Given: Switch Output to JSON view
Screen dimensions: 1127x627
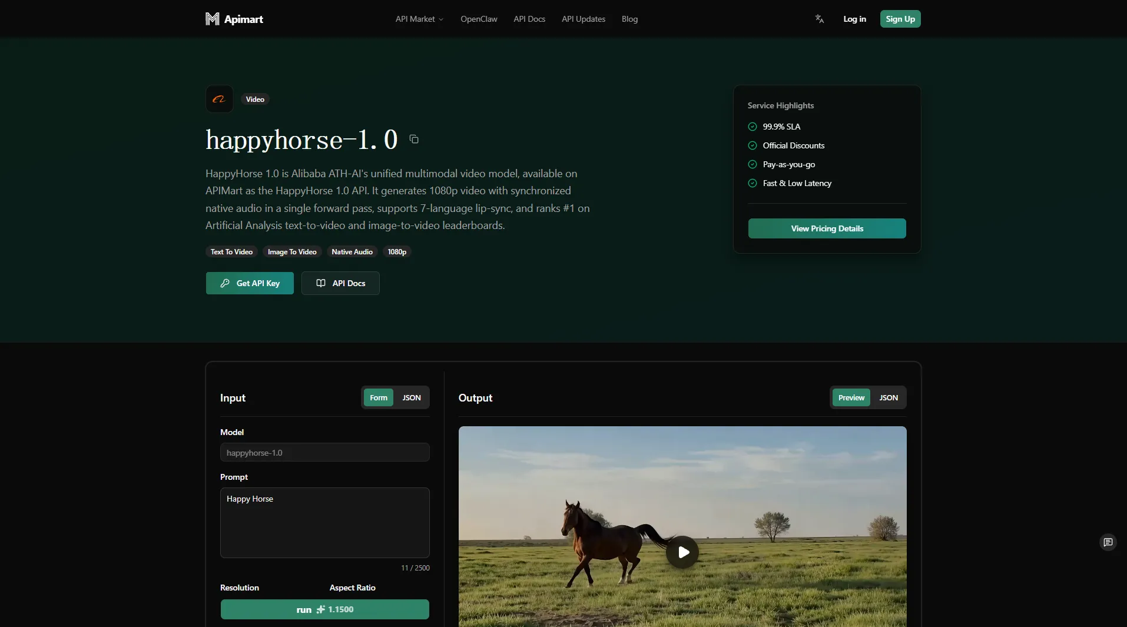Looking at the screenshot, I should [x=889, y=397].
